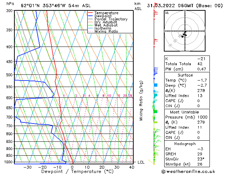Click the 500 hPa pressure level label
This screenshot has width=226, height=174.
point(10,75)
